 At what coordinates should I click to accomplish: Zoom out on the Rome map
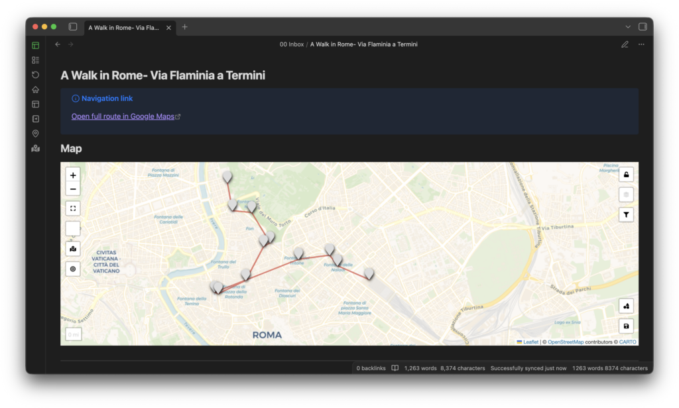(x=73, y=189)
